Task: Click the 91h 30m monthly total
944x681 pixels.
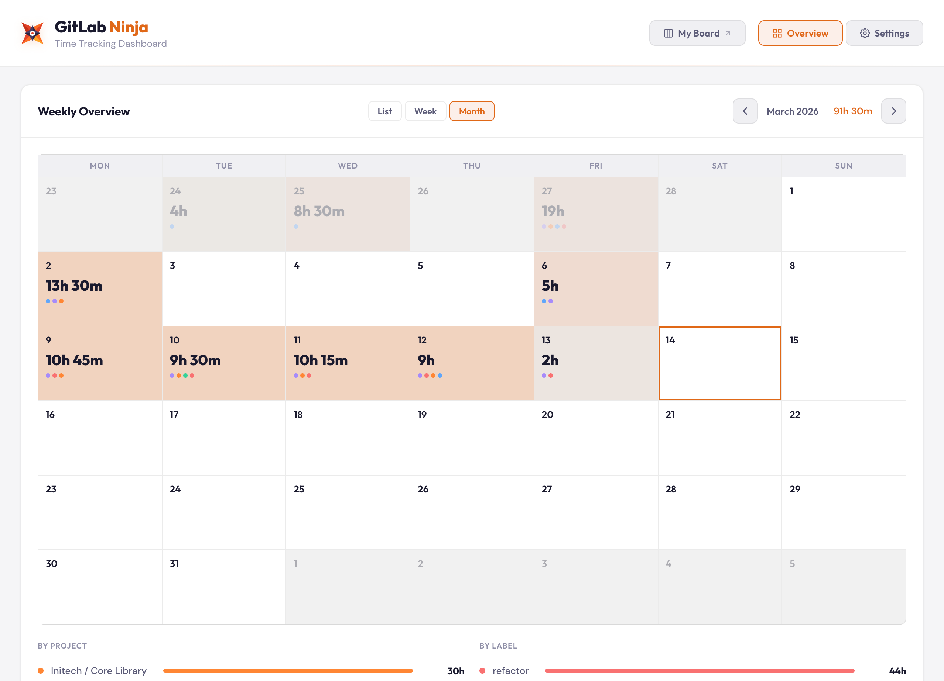Action: tap(852, 111)
